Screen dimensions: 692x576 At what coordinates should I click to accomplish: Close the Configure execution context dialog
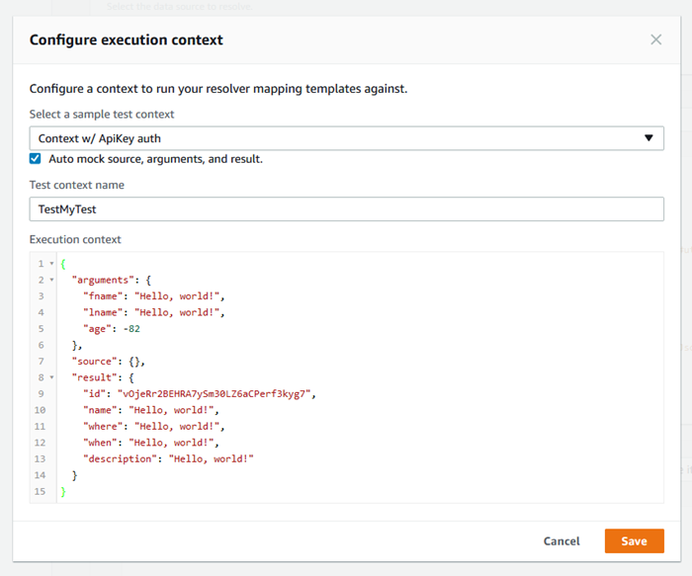click(656, 40)
